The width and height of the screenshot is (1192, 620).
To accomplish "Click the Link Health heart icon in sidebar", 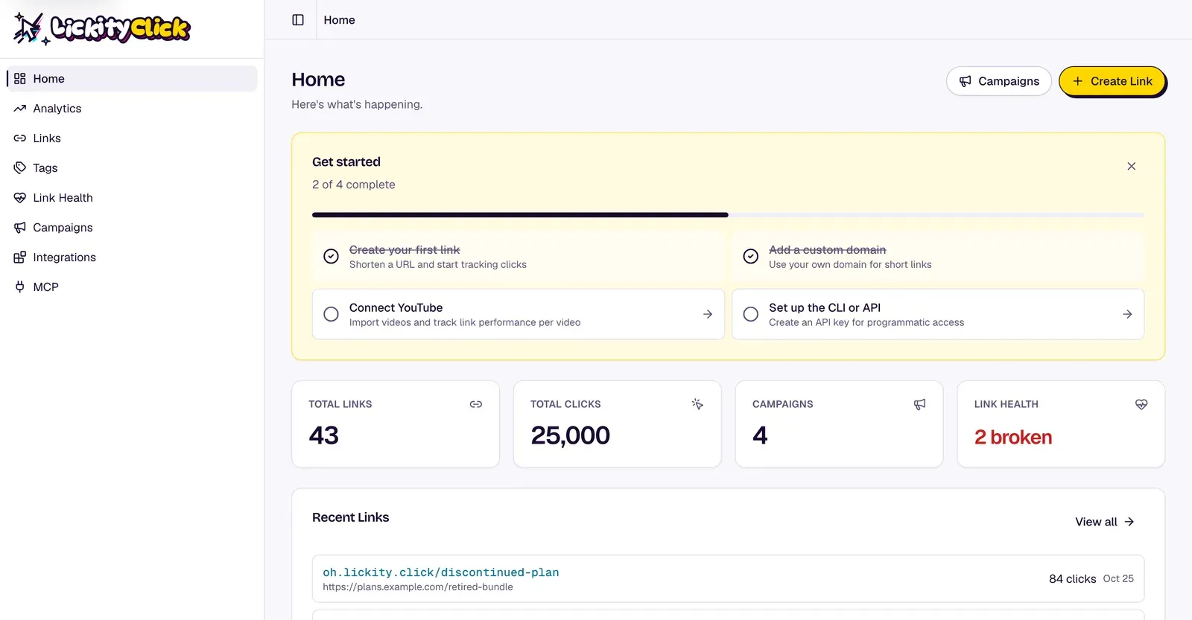I will 20,198.
